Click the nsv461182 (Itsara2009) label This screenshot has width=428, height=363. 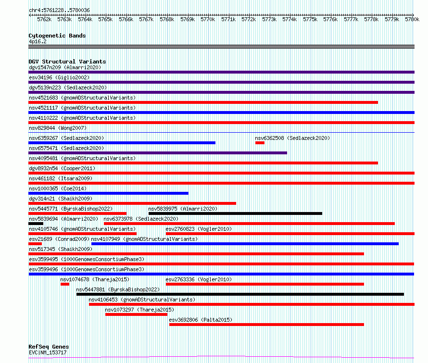61,178
